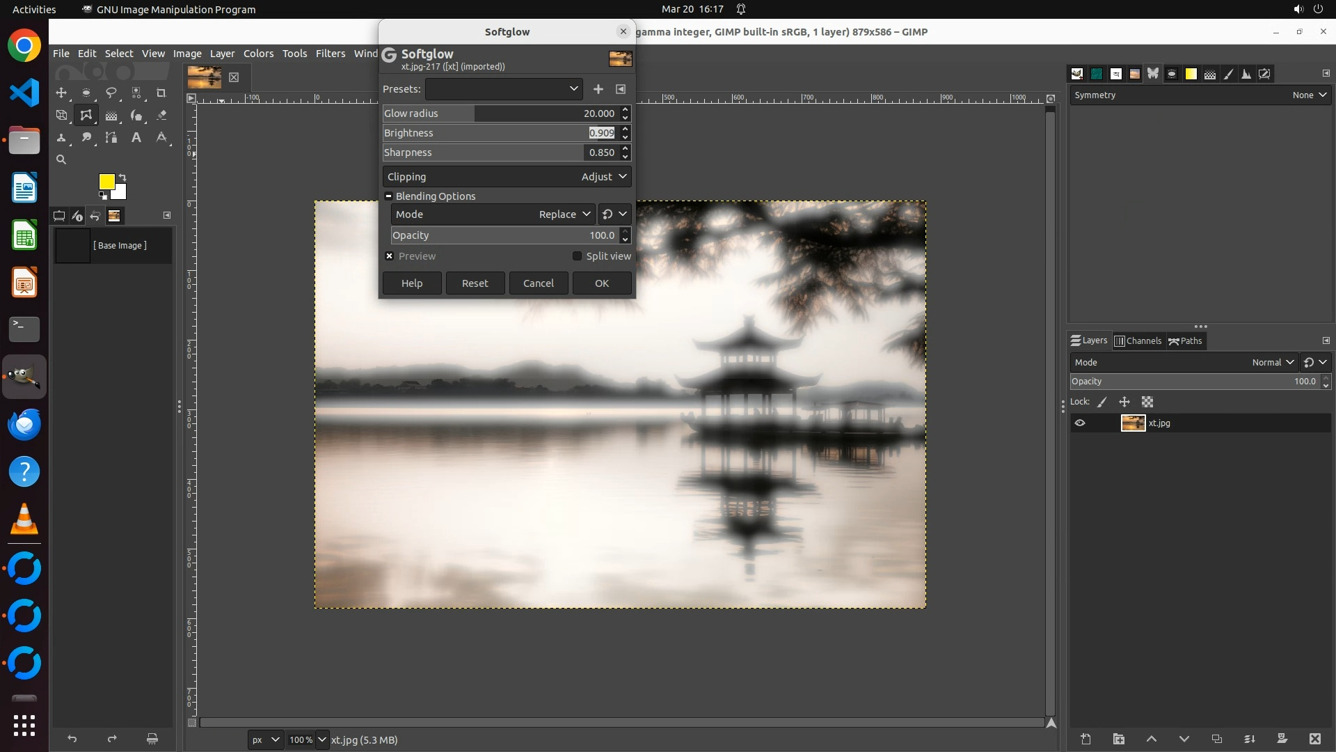Click OK to apply Softglow
The image size is (1336, 752).
(602, 283)
